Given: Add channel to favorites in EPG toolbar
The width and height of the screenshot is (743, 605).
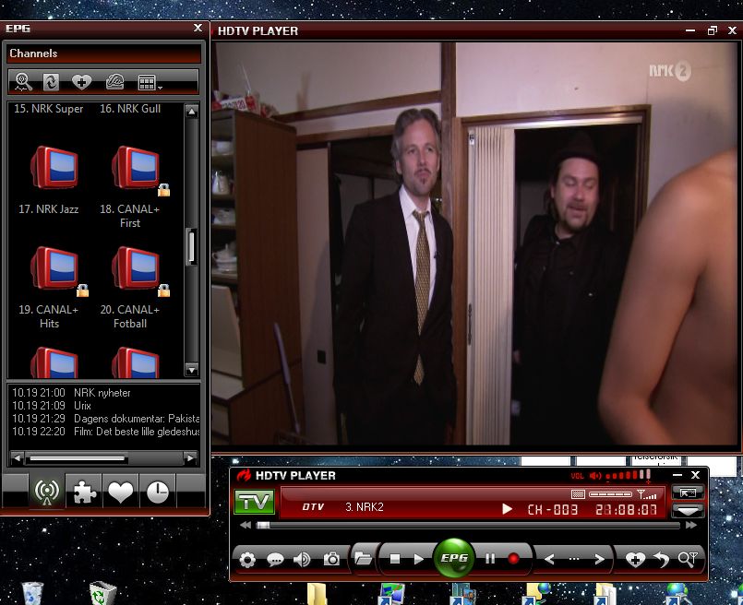Looking at the screenshot, I should pyautogui.click(x=81, y=82).
